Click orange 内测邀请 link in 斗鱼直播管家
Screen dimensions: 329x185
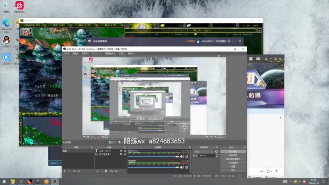click(190, 41)
